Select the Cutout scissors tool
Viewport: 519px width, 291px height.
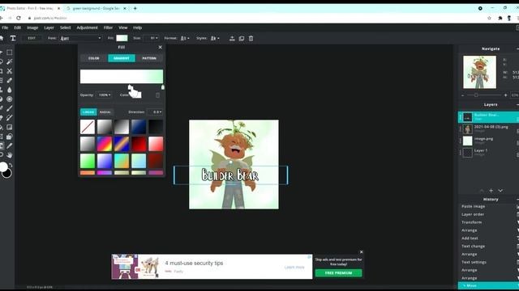9,71
